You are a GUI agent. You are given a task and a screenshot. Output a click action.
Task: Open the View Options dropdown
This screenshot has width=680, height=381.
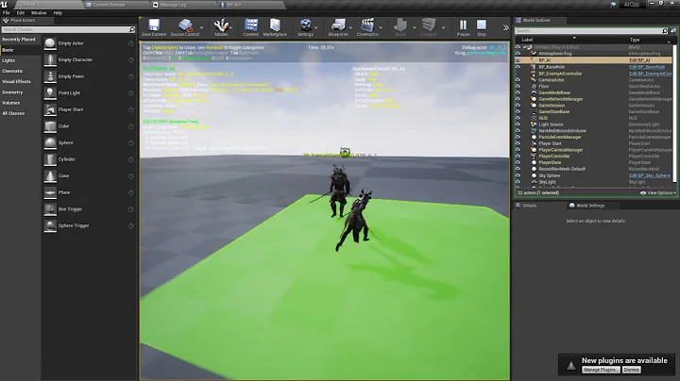pos(658,193)
